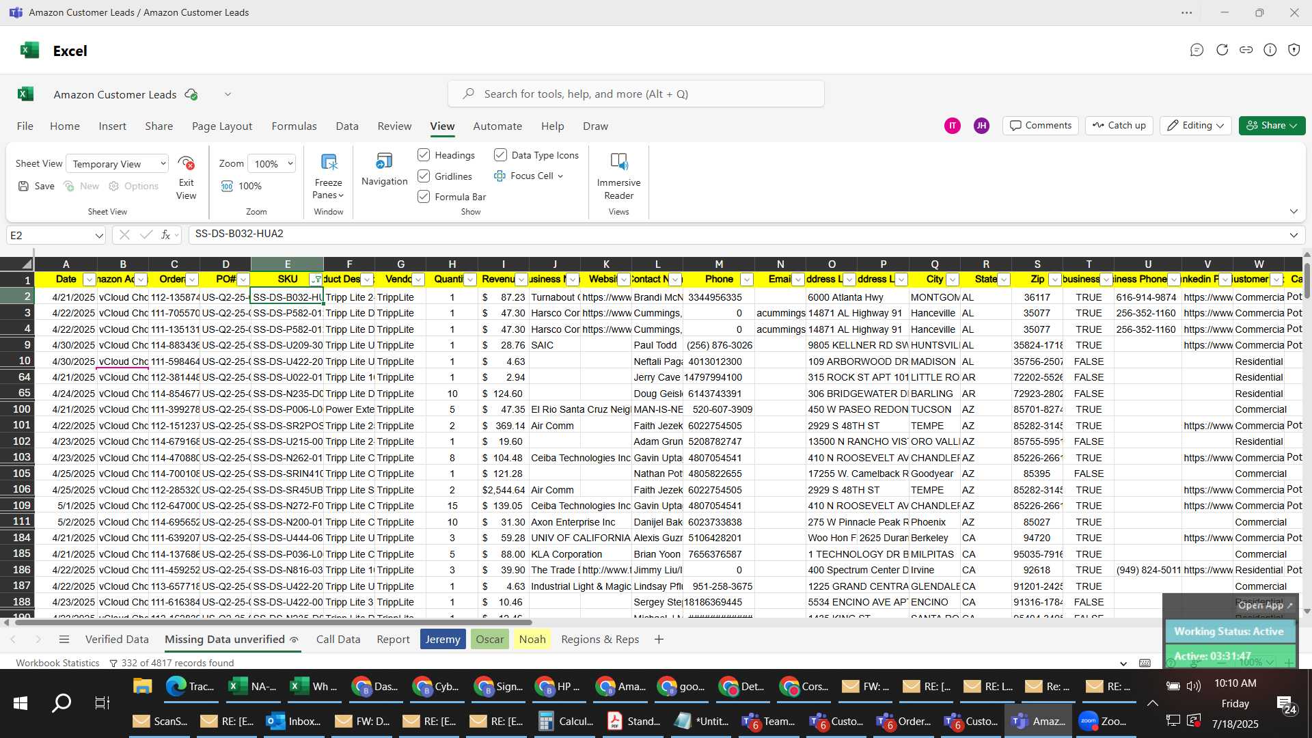The width and height of the screenshot is (1312, 738).
Task: Select column M header
Action: coord(718,264)
